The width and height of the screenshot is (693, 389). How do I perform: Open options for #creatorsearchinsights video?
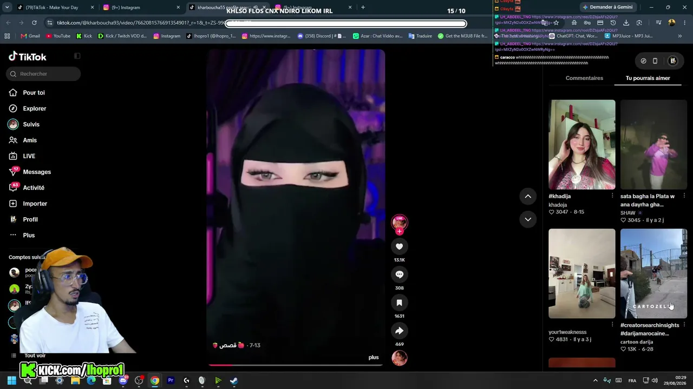[x=684, y=325]
